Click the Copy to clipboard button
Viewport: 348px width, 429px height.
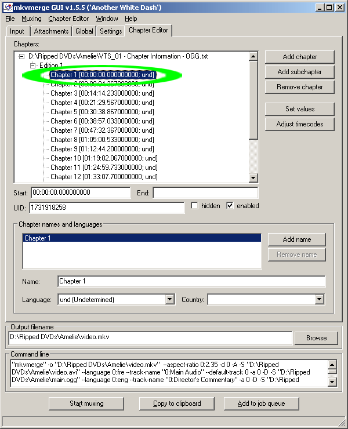[x=177, y=404]
